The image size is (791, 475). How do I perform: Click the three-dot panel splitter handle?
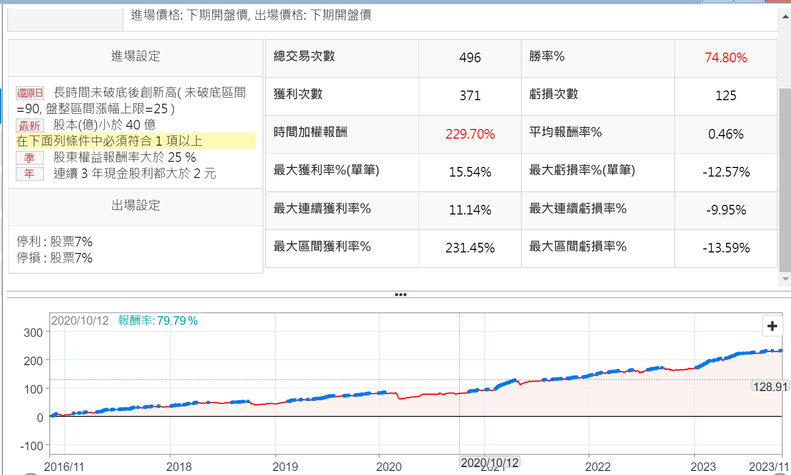coord(400,294)
